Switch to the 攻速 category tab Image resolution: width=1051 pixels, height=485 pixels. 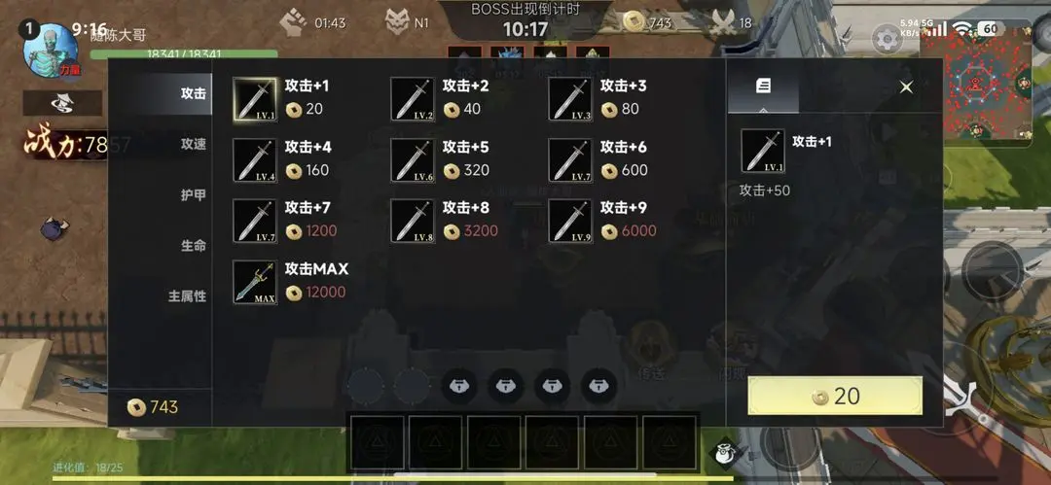coord(193,144)
